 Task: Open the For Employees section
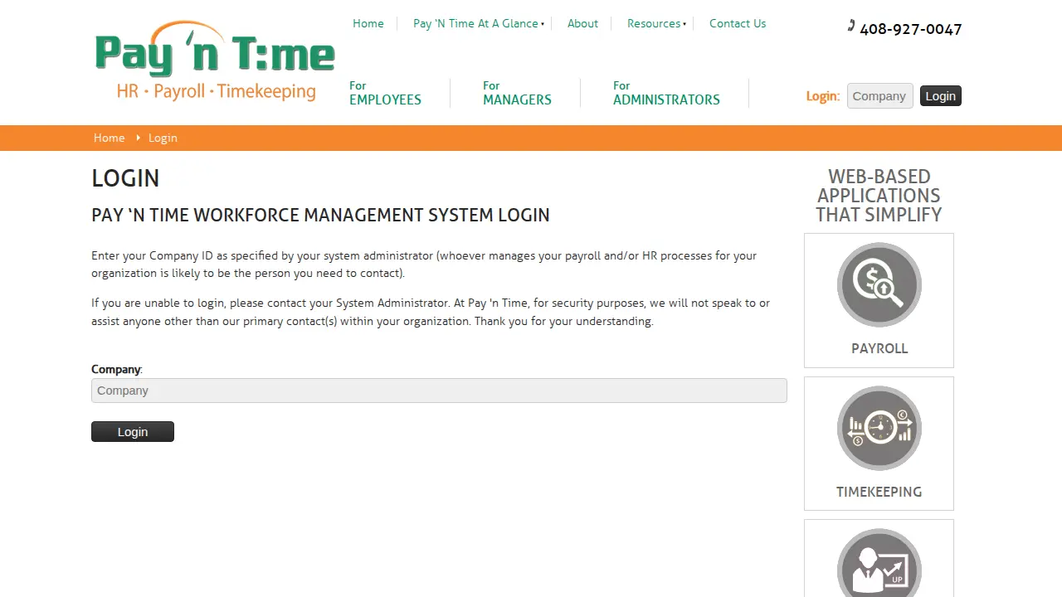tap(385, 93)
